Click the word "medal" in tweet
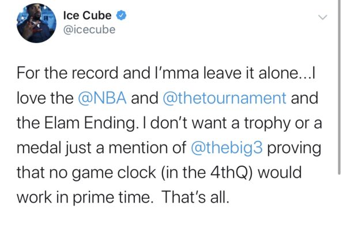 tap(39, 148)
